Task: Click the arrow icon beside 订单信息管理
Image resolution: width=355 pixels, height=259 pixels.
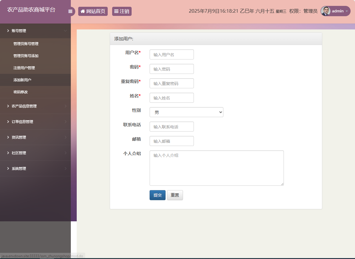Action: [8, 122]
